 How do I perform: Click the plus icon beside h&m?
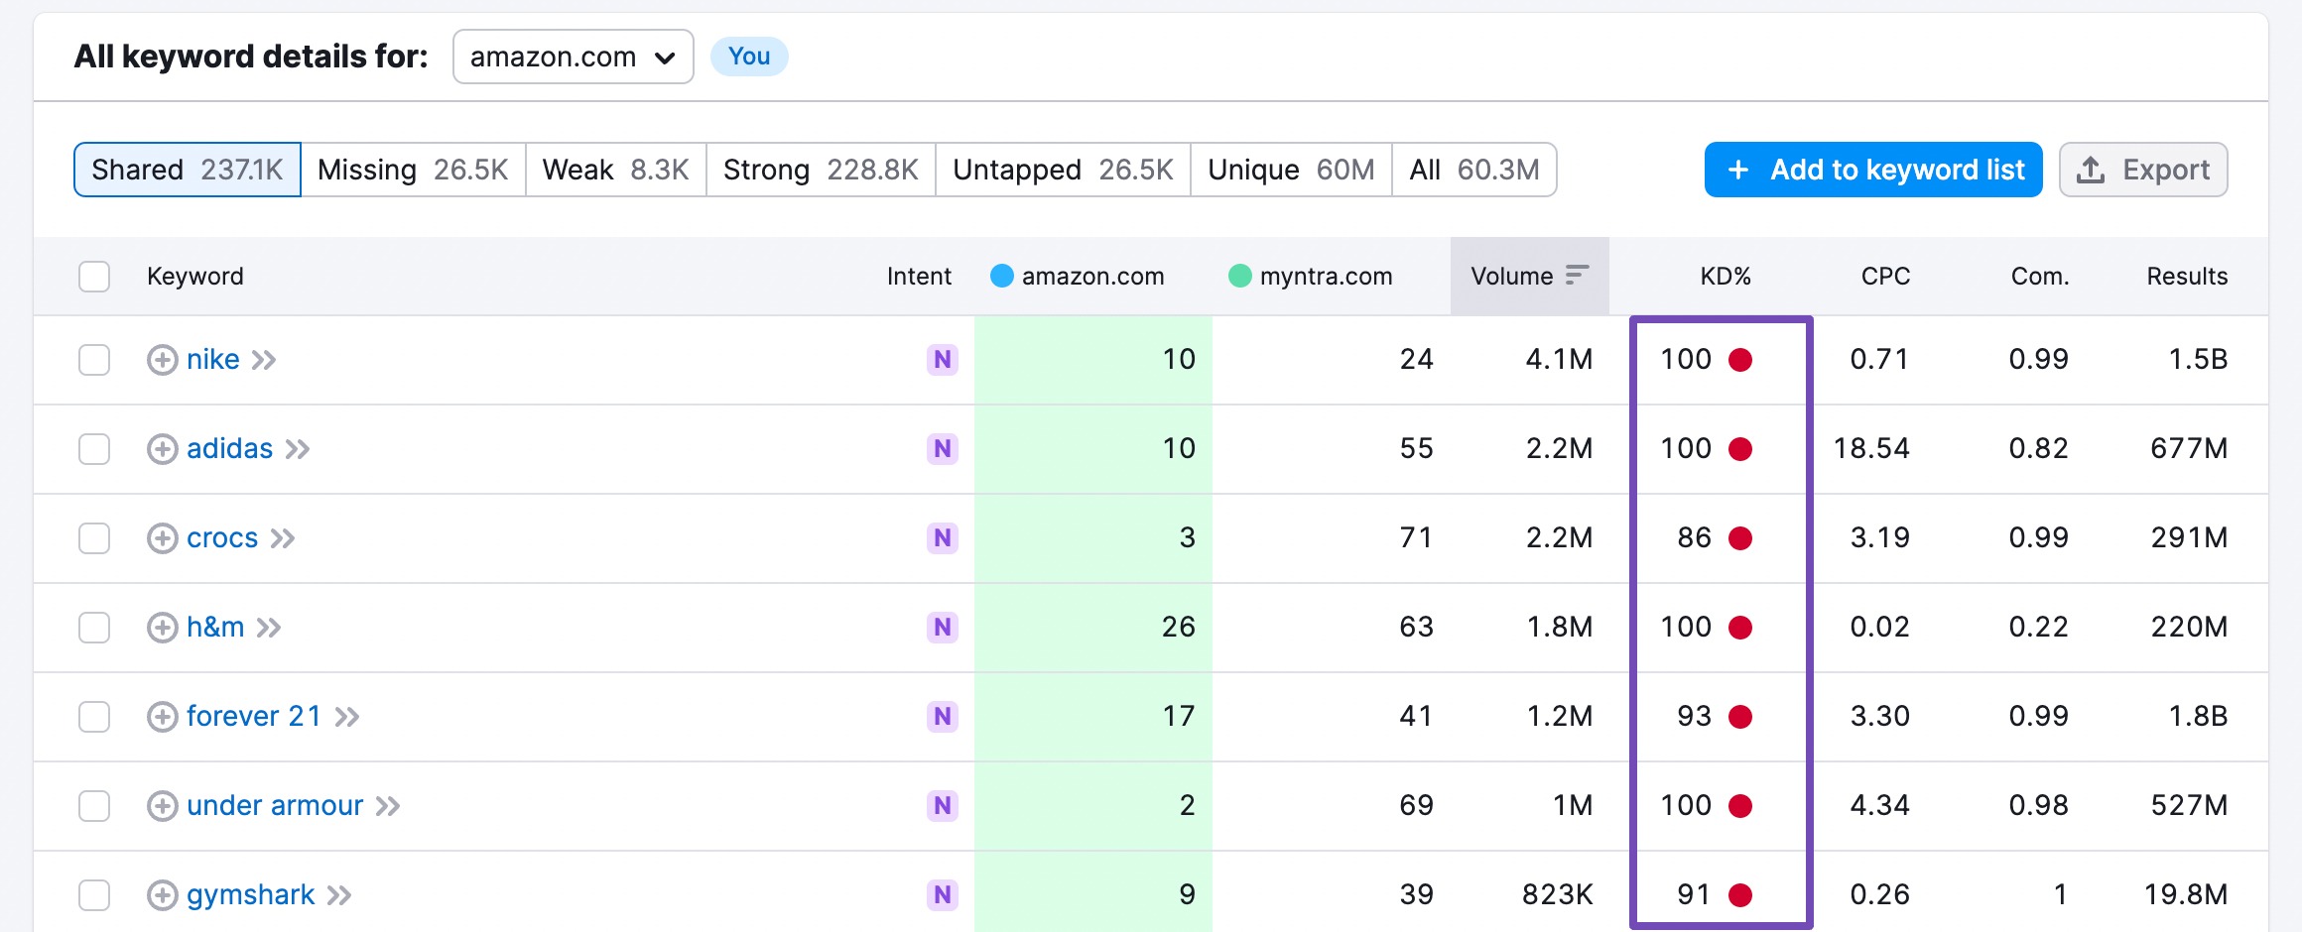point(163,628)
